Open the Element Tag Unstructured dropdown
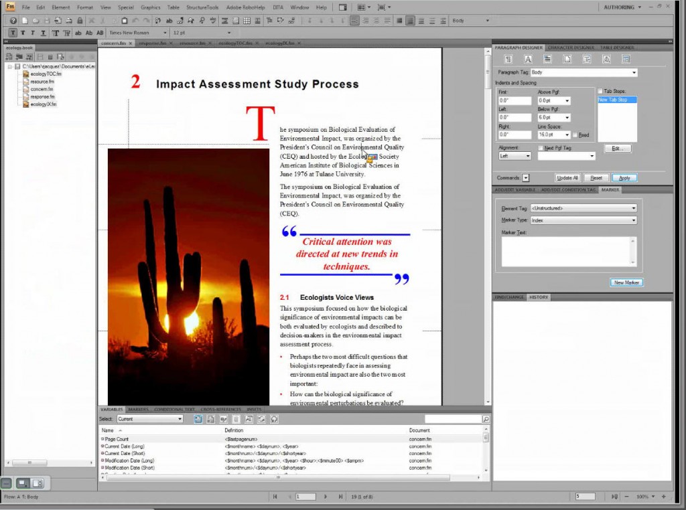686x510 pixels. [x=584, y=208]
